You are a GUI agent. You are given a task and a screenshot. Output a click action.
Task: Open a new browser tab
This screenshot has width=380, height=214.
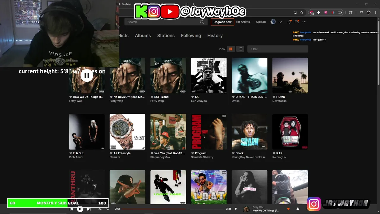pyautogui.click(x=194, y=4)
